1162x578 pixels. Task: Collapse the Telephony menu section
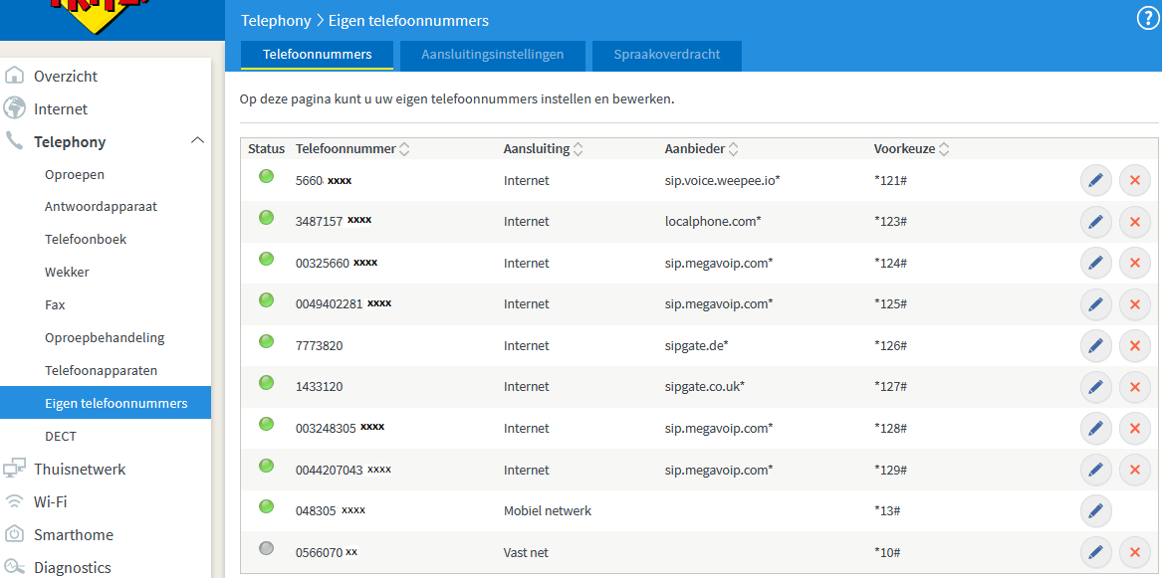pyautogui.click(x=197, y=141)
